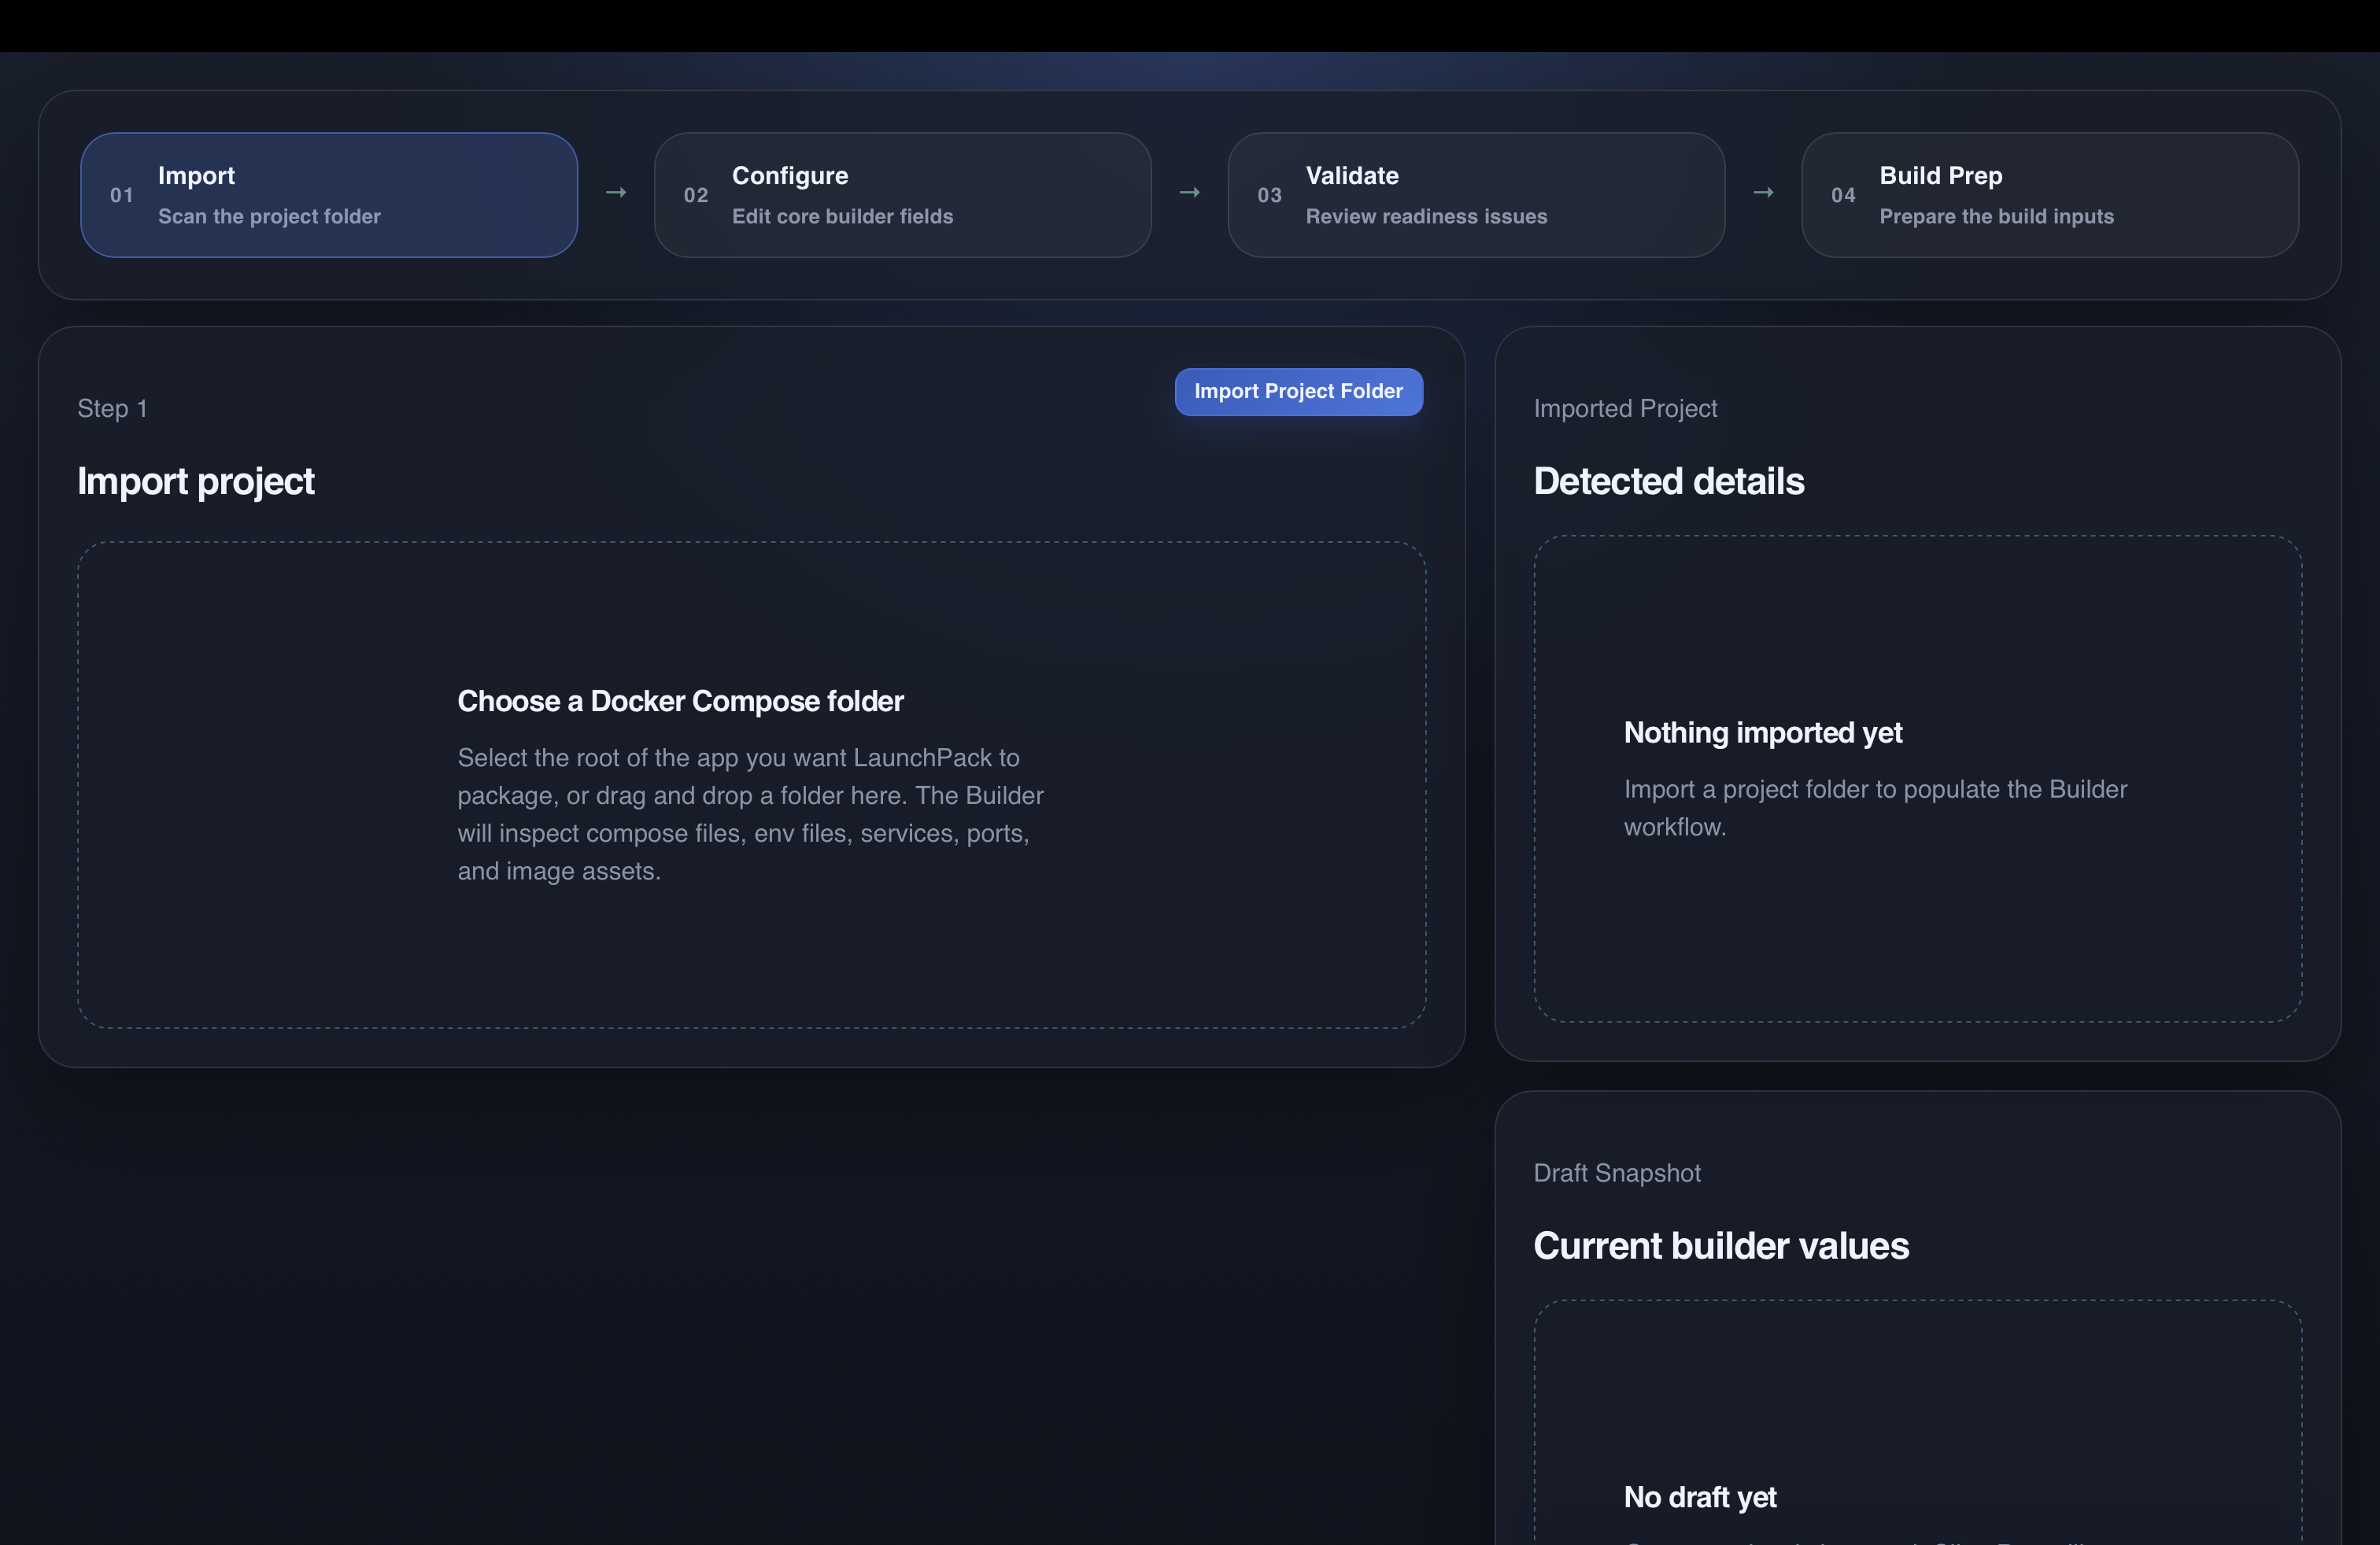The width and height of the screenshot is (2380, 1545).
Task: Click "Edit core builder fields" subtitle
Action: point(842,217)
